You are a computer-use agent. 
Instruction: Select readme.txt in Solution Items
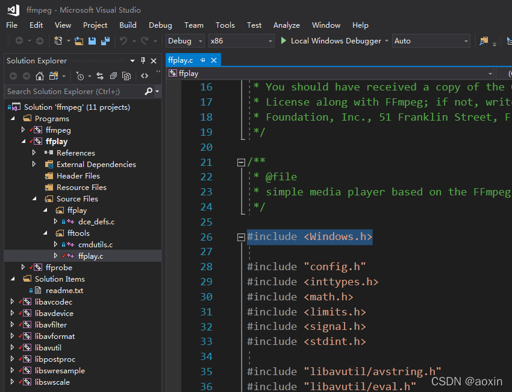click(x=64, y=290)
